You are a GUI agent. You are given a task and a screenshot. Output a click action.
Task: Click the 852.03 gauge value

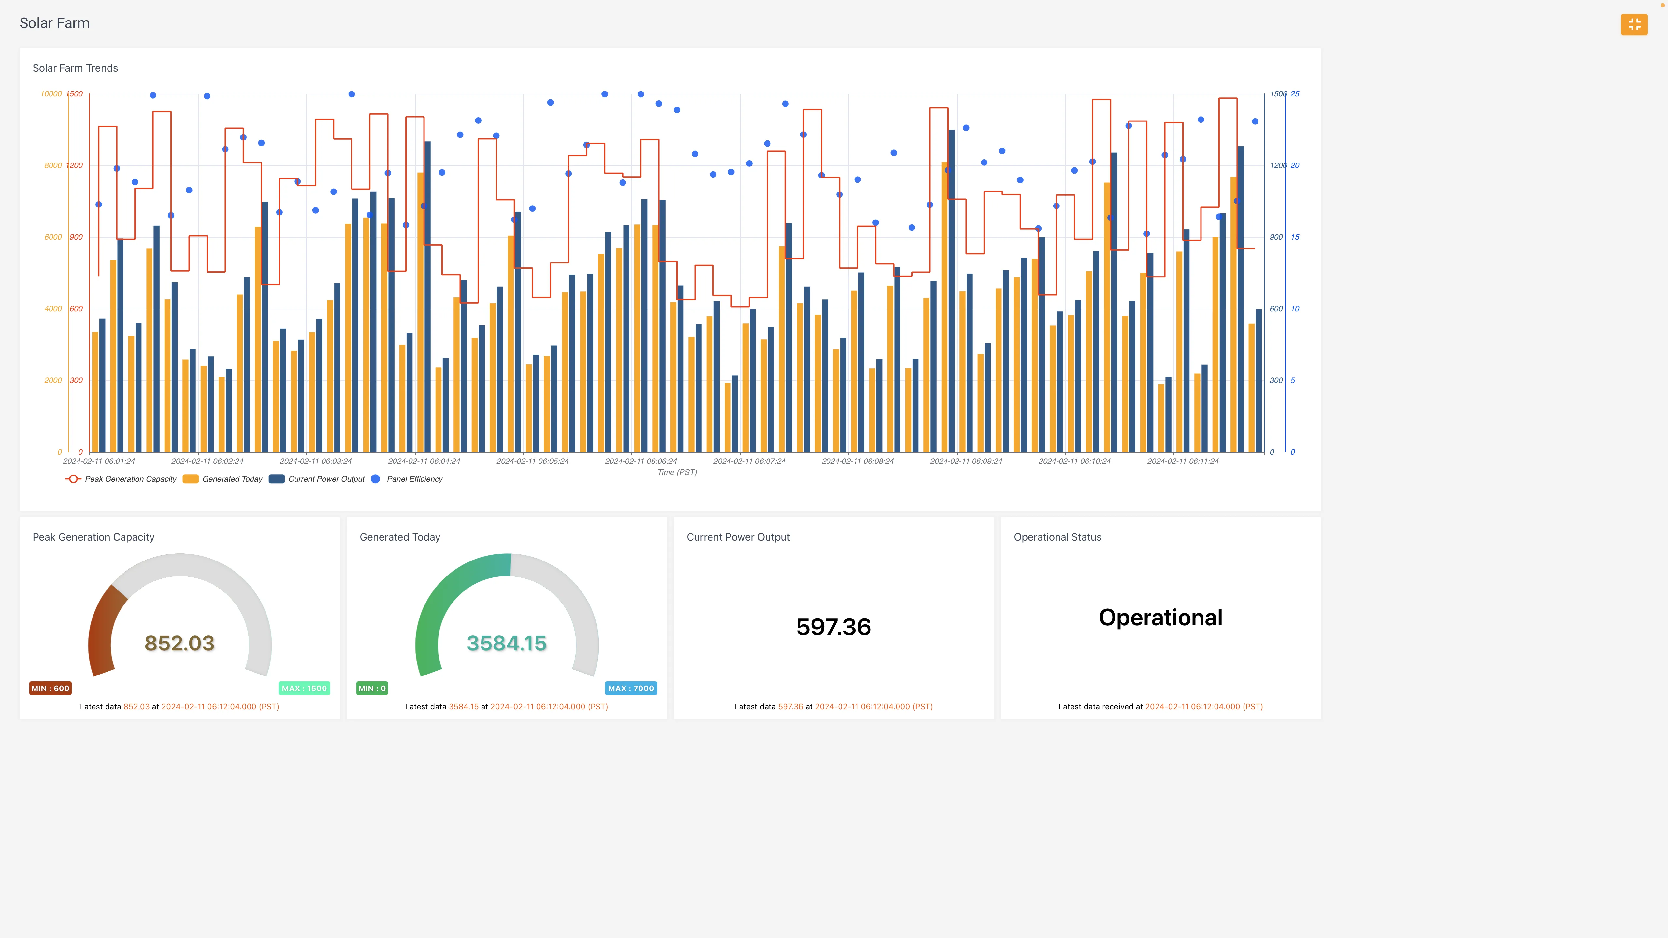tap(180, 643)
